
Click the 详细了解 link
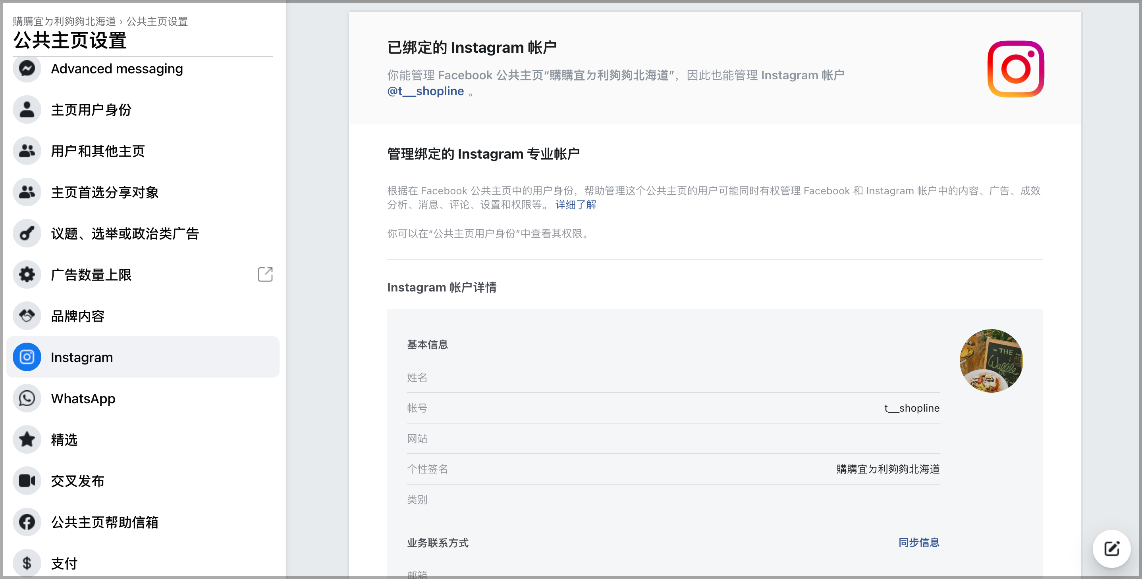575,205
